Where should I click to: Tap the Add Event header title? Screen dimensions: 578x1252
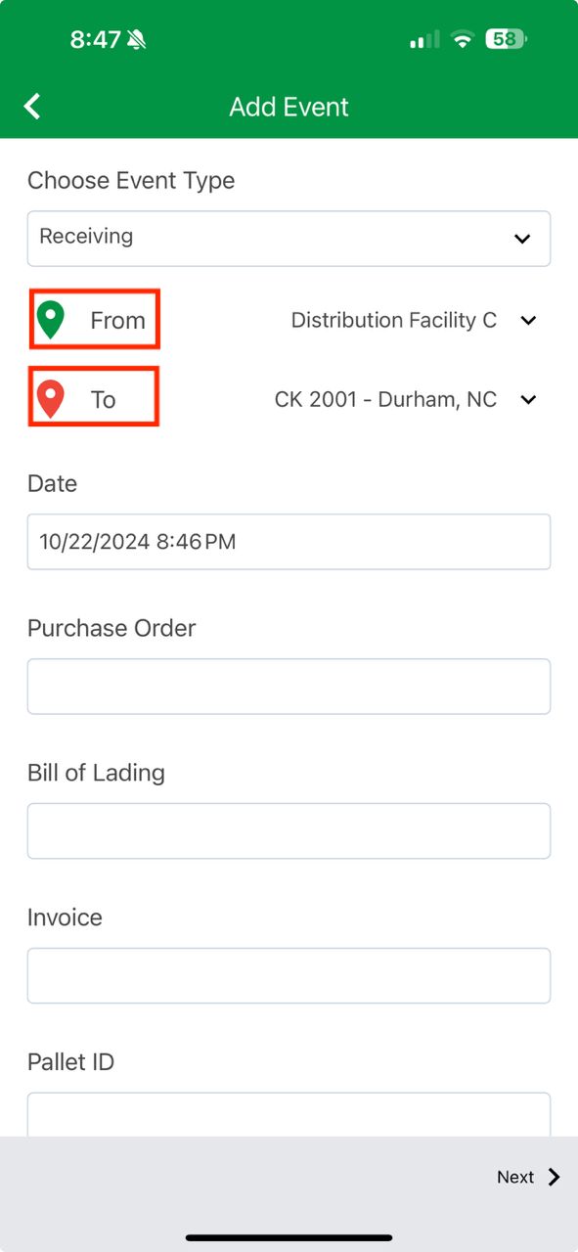[x=289, y=107]
